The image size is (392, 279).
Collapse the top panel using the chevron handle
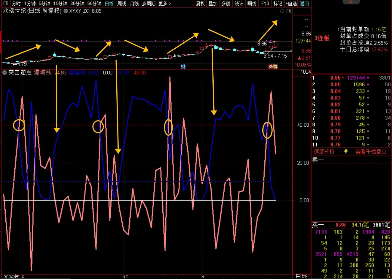point(351,2)
